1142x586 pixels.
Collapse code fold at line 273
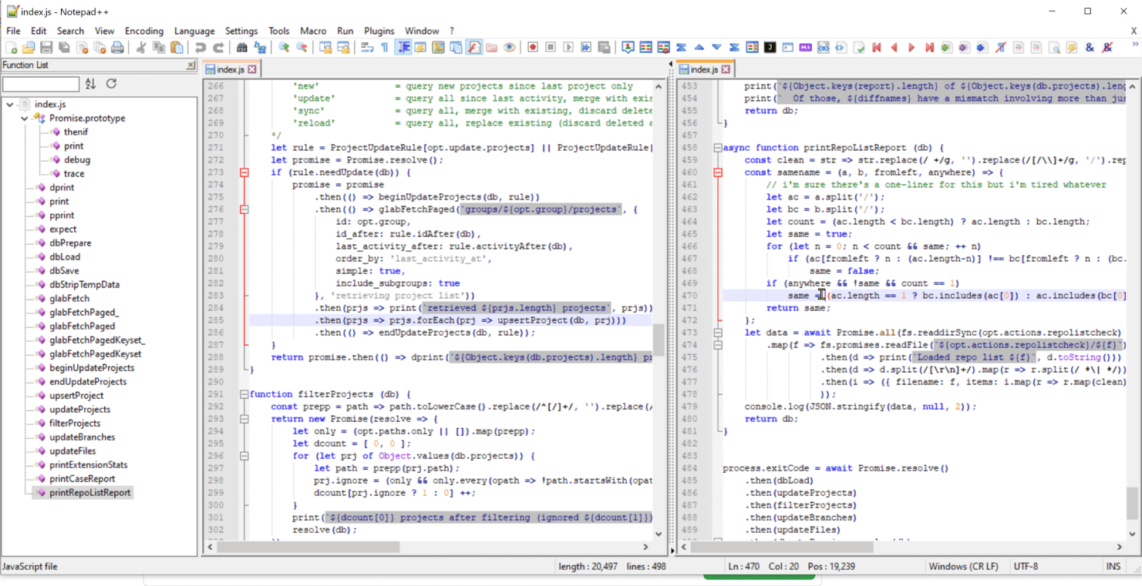click(244, 172)
